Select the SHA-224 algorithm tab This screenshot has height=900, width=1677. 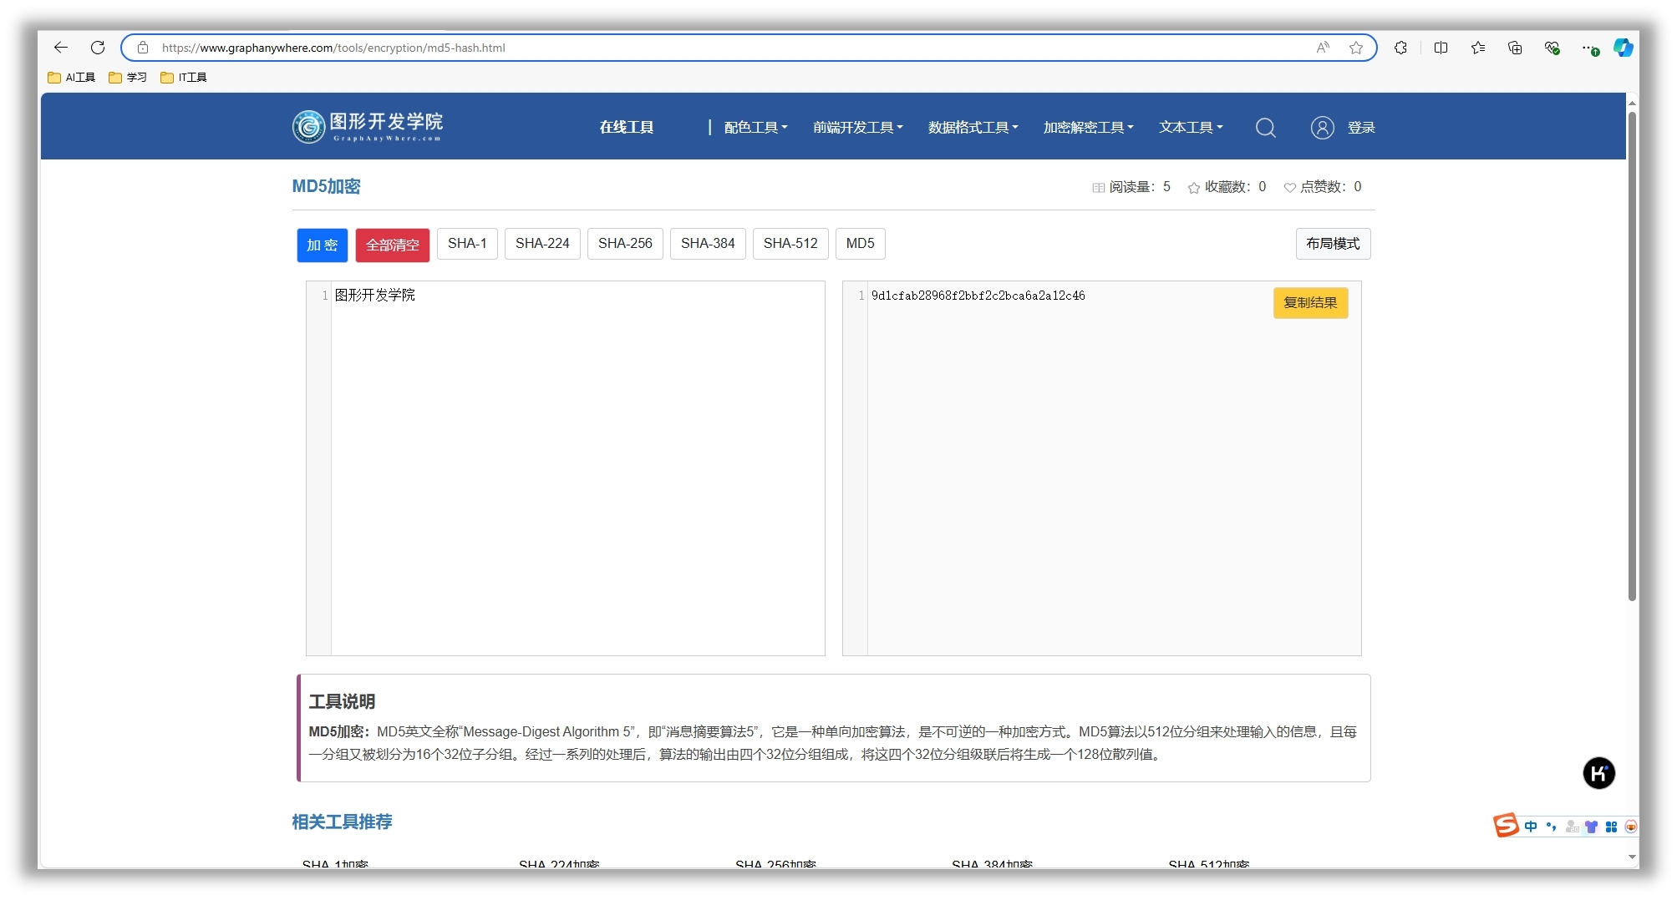click(x=542, y=244)
